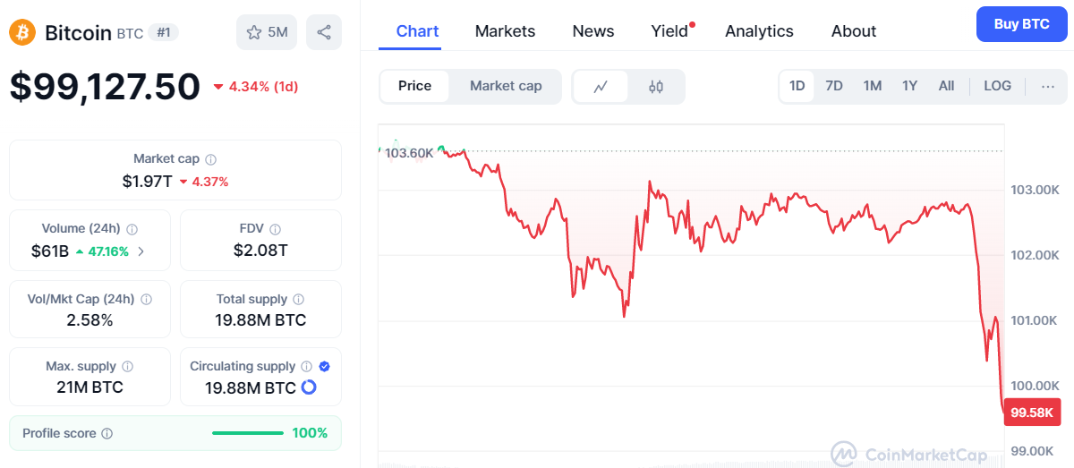Select the 7D time range
1074x468 pixels.
click(x=834, y=86)
